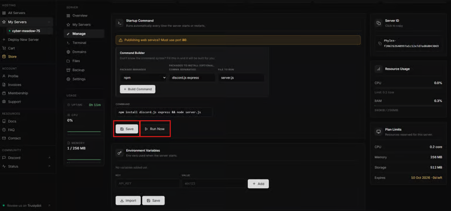This screenshot has width=451, height=211.
Task: Click the Membership card icon
Action: click(x=4, y=93)
